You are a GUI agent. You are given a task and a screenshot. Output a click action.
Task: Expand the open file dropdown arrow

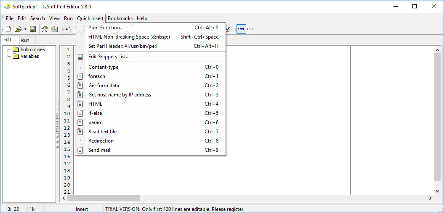25,29
